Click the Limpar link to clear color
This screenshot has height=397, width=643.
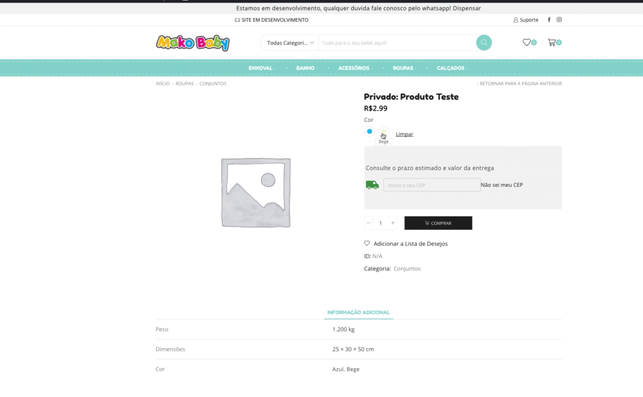click(x=404, y=134)
